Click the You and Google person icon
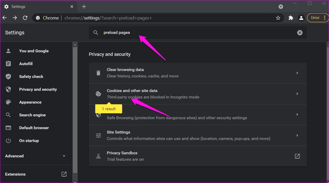 coord(8,51)
